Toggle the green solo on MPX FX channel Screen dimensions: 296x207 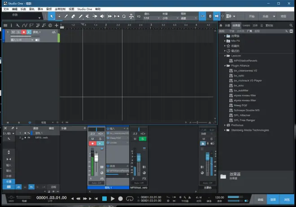click(x=143, y=139)
